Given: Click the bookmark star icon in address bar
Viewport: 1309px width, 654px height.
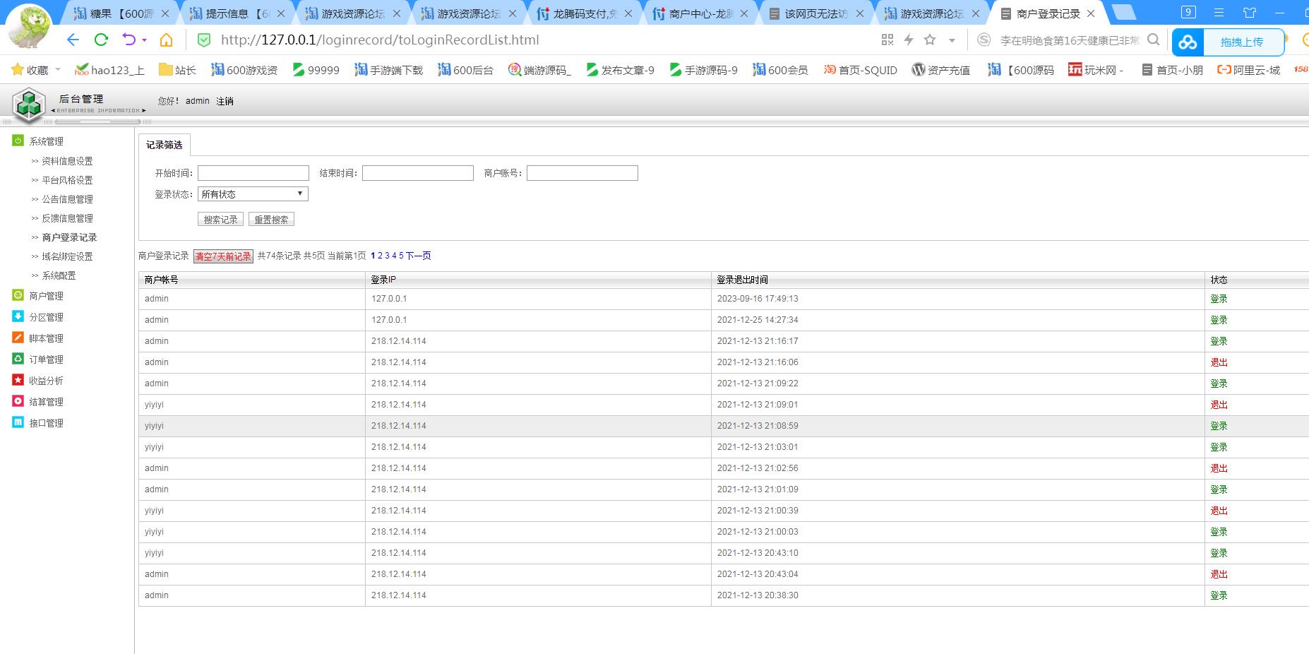Looking at the screenshot, I should [x=930, y=40].
